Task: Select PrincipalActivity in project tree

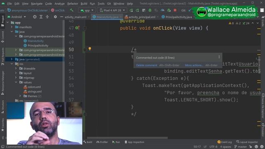Action: [x=38, y=46]
